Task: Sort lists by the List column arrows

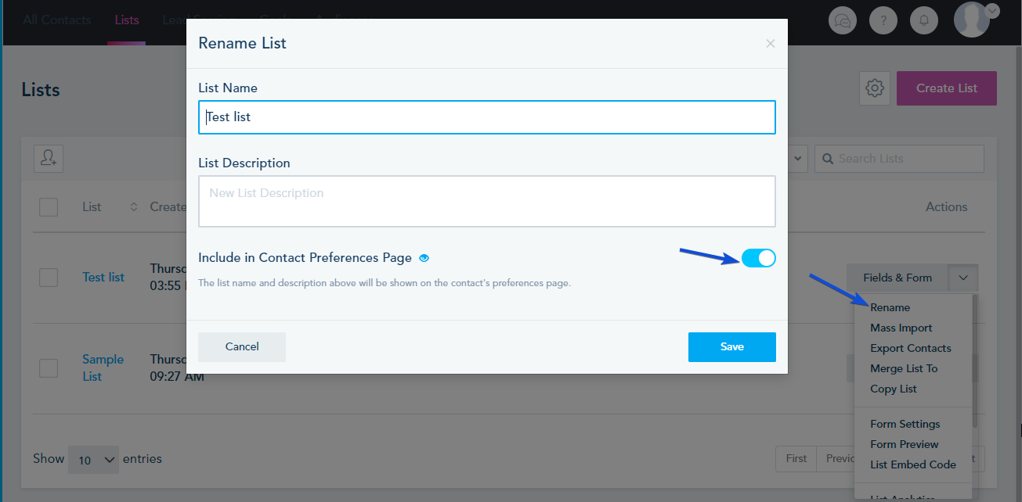Action: pyautogui.click(x=133, y=207)
